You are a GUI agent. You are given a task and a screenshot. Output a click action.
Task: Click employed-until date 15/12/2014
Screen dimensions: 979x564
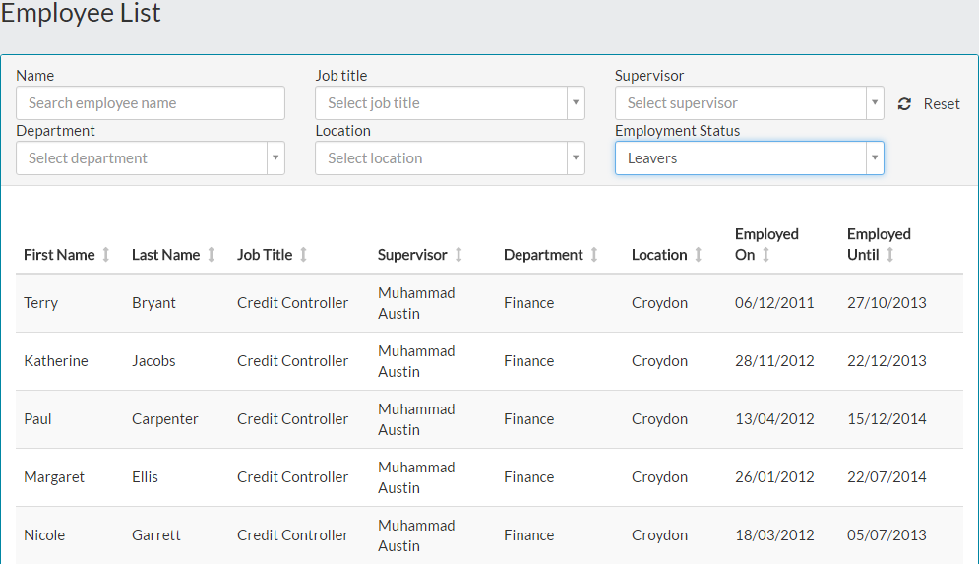tap(887, 419)
